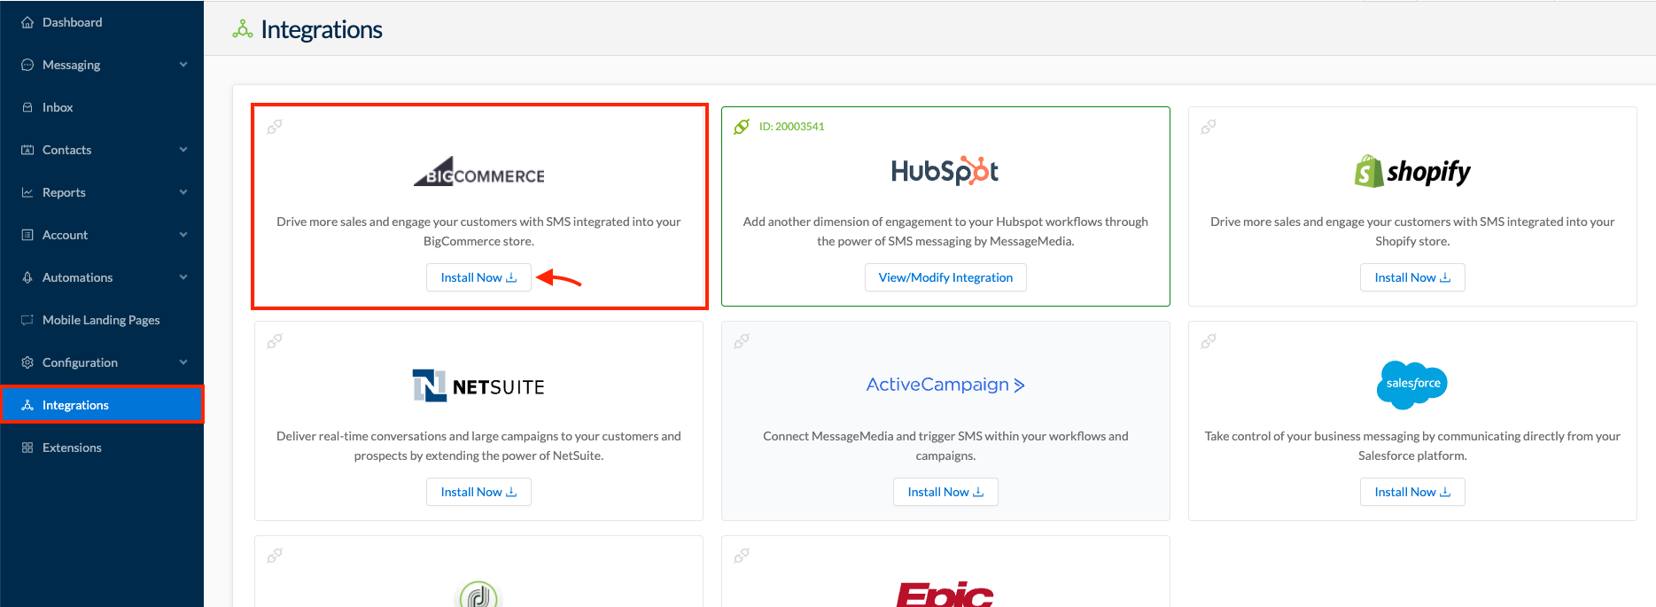Viewport: 1656px width, 607px height.
Task: Click the Integrations page header icon
Action: pyautogui.click(x=243, y=29)
